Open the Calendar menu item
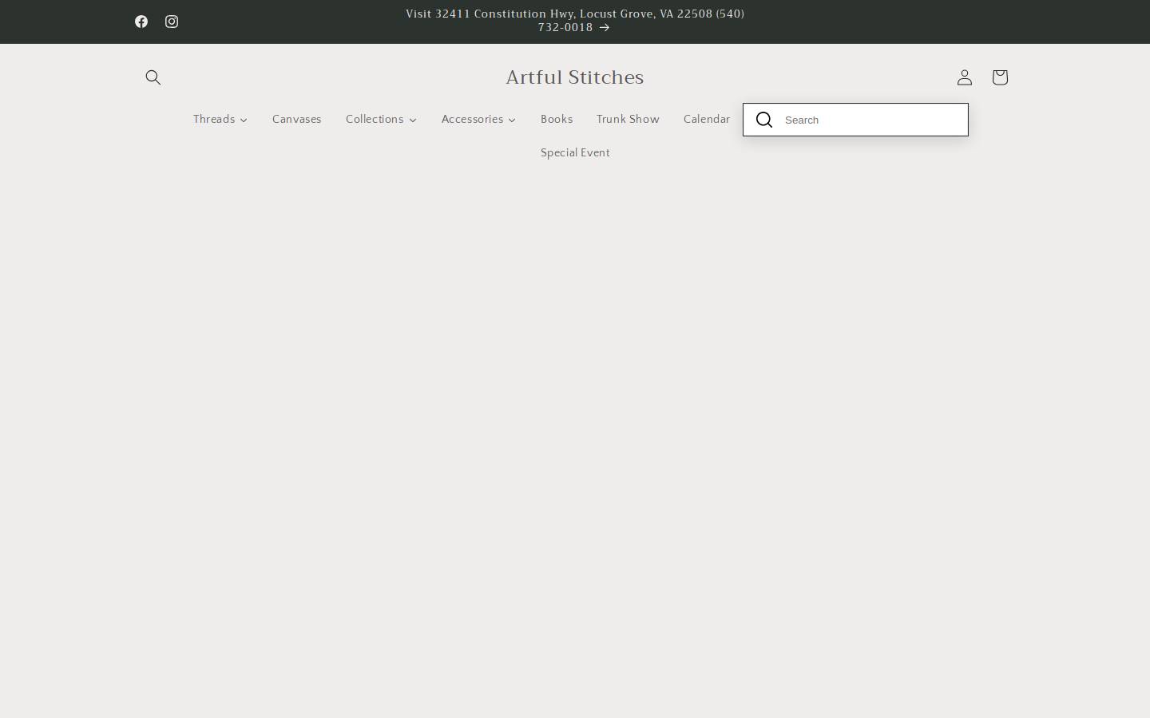The width and height of the screenshot is (1150, 718). pos(707,120)
